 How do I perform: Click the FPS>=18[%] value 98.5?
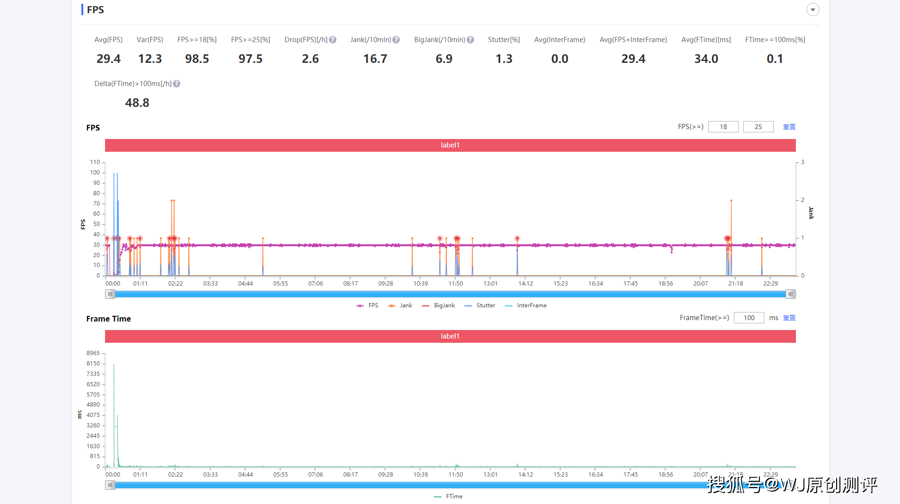point(197,59)
